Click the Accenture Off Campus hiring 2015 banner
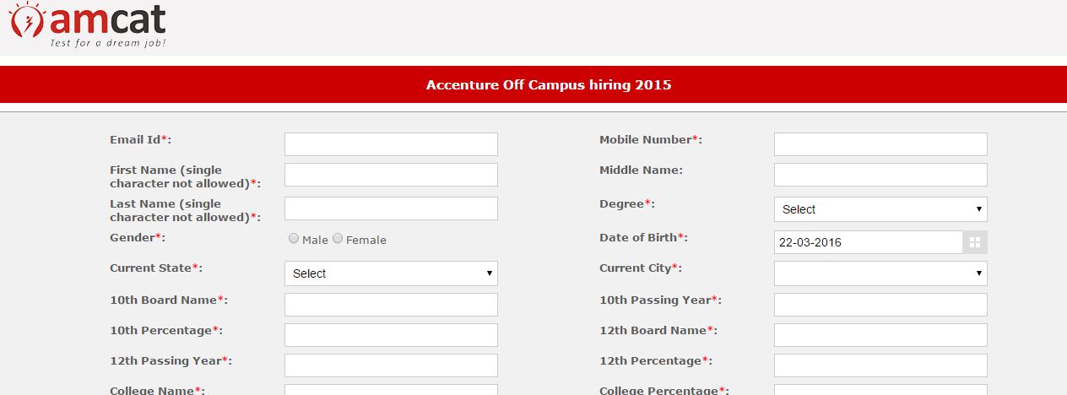Image resolution: width=1067 pixels, height=395 pixels. (x=549, y=84)
